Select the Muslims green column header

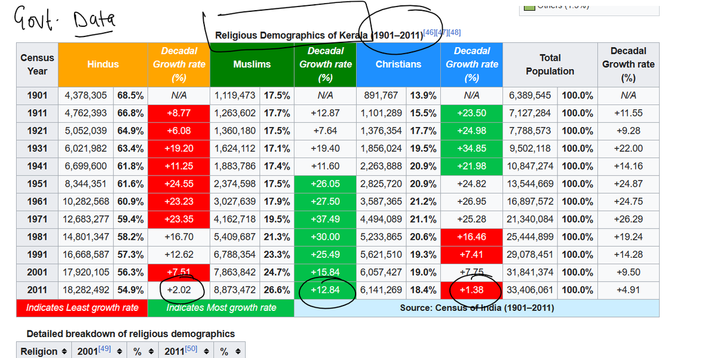[252, 64]
